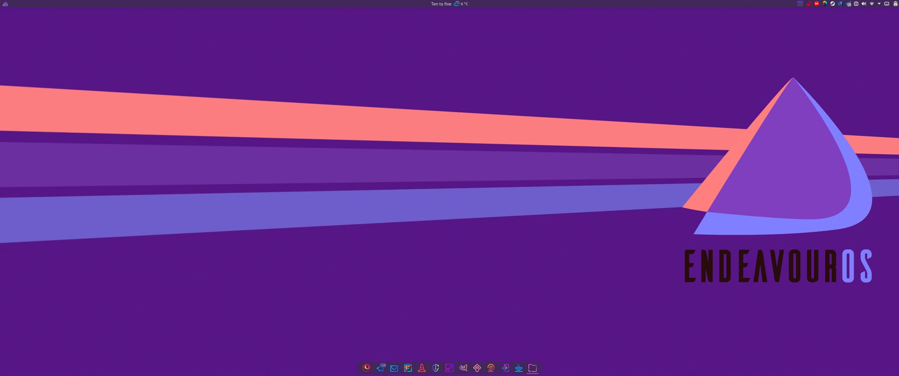Click the fuzzy clock reading Ten to five
This screenshot has height=376, width=899.
tap(441, 4)
